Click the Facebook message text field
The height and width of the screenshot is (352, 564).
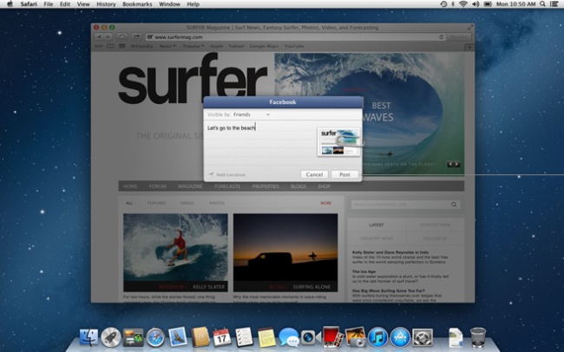tap(260, 139)
